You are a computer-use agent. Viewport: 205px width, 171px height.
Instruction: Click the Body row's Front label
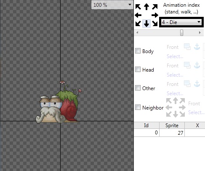pos(173,47)
